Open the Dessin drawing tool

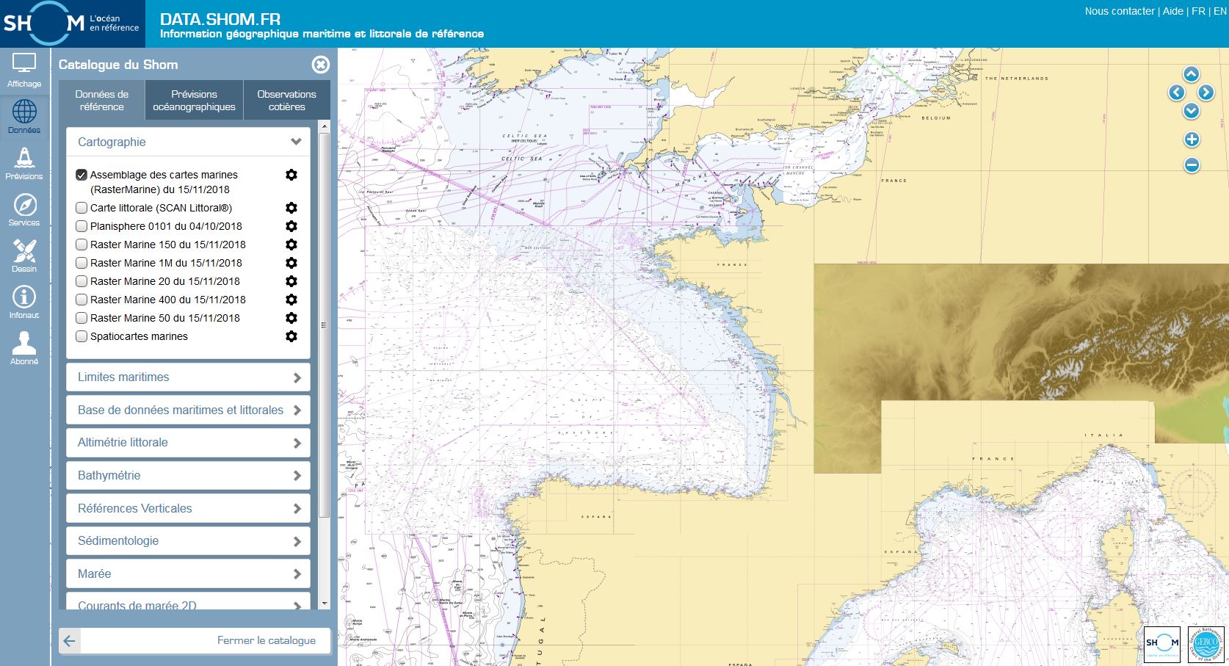(x=24, y=256)
